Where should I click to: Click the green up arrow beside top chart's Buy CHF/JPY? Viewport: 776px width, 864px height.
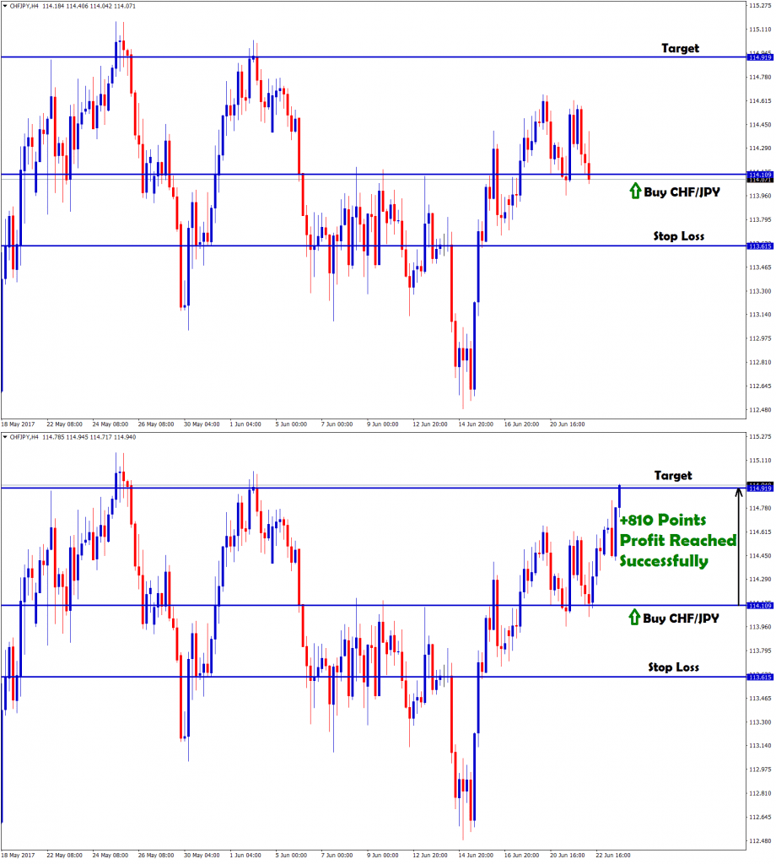(635, 191)
